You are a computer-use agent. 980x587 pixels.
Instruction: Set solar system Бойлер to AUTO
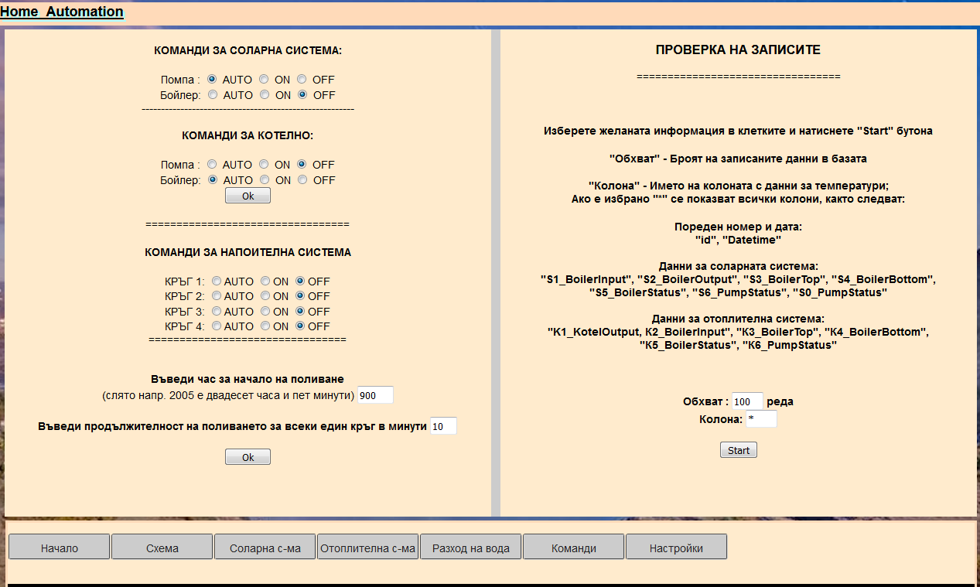[x=213, y=94]
